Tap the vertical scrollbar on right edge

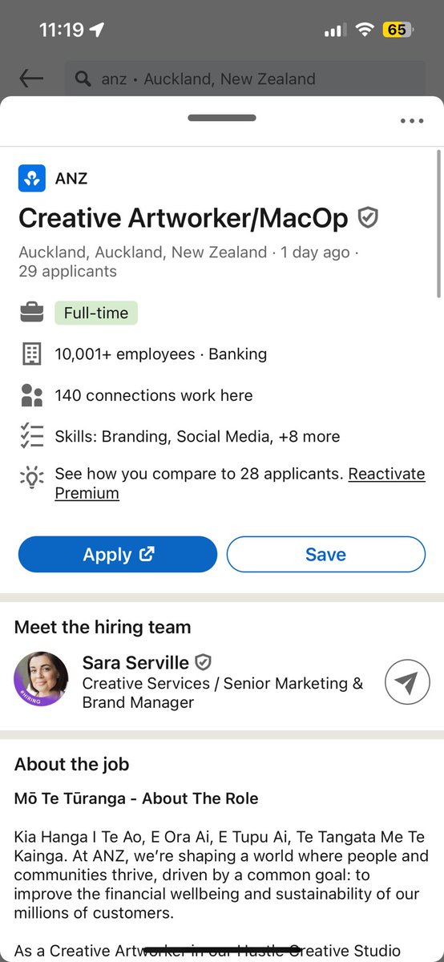click(x=438, y=224)
